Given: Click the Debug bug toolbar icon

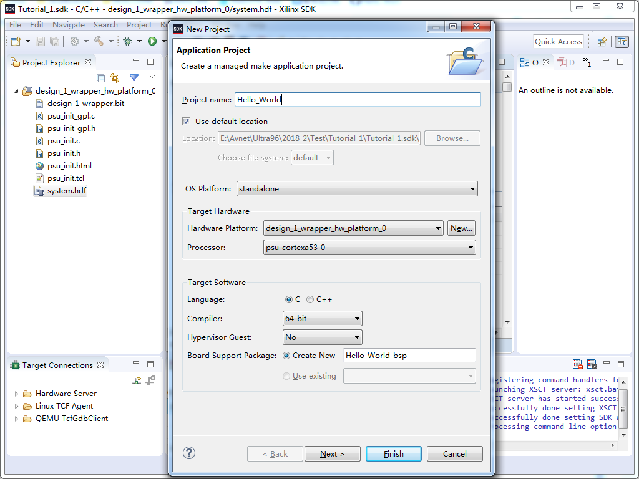Looking at the screenshot, I should click(128, 41).
